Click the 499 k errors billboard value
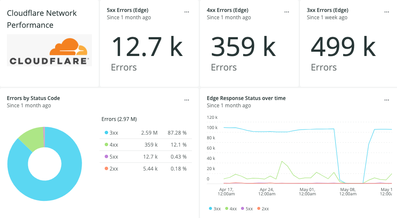 344,47
